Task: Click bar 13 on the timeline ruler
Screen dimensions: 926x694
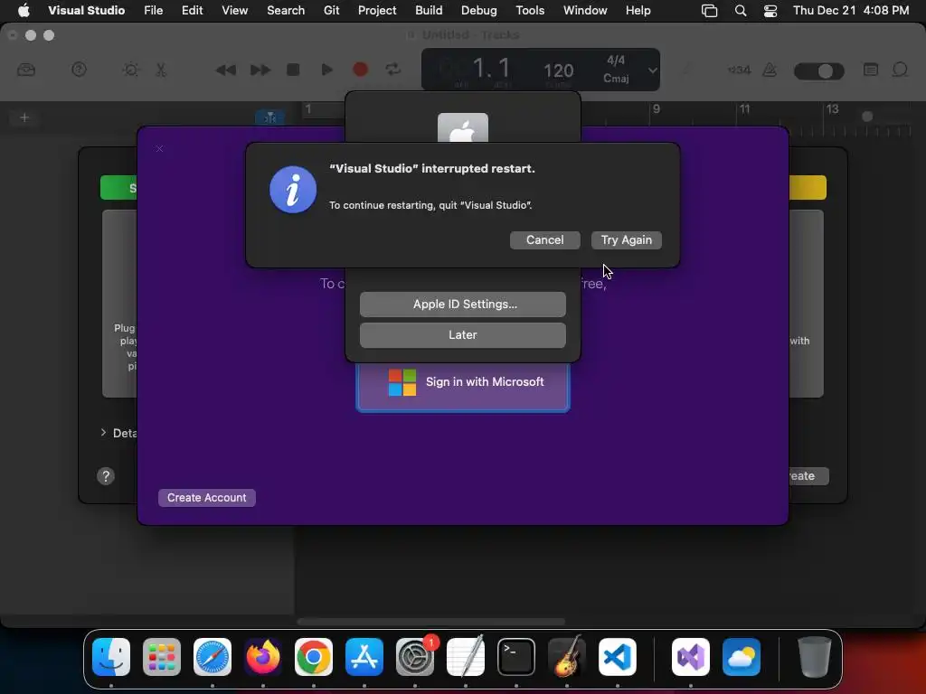Action: pos(832,109)
